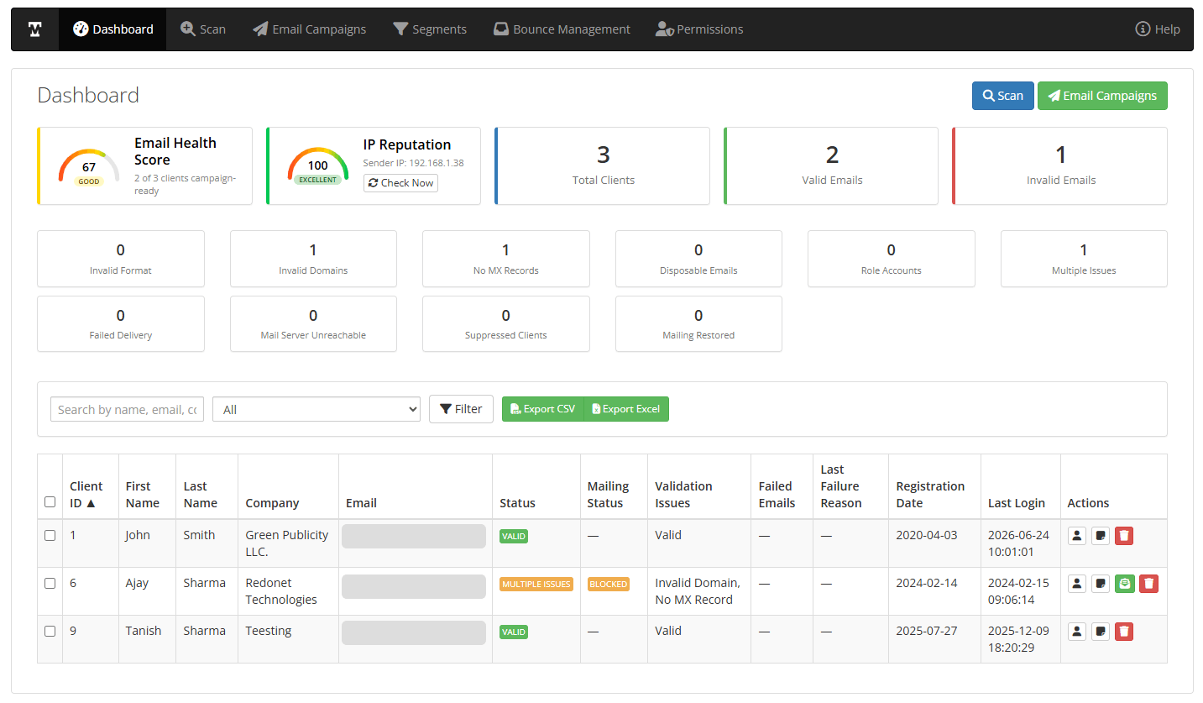The height and width of the screenshot is (703, 1203).
Task: Click green mail restore icon for Ajay Sharma
Action: coord(1125,583)
